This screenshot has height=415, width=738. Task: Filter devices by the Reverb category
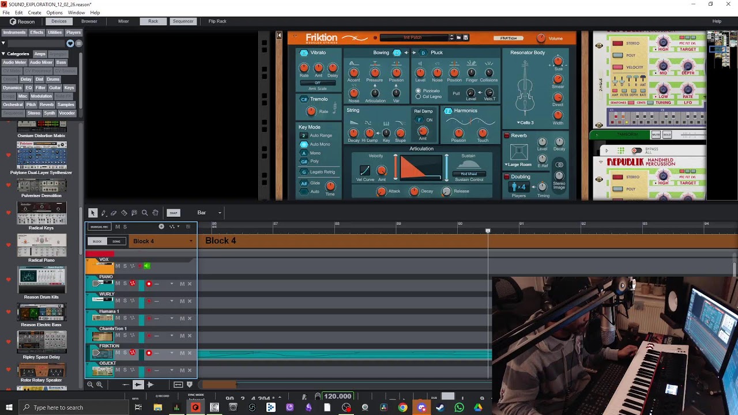point(47,104)
